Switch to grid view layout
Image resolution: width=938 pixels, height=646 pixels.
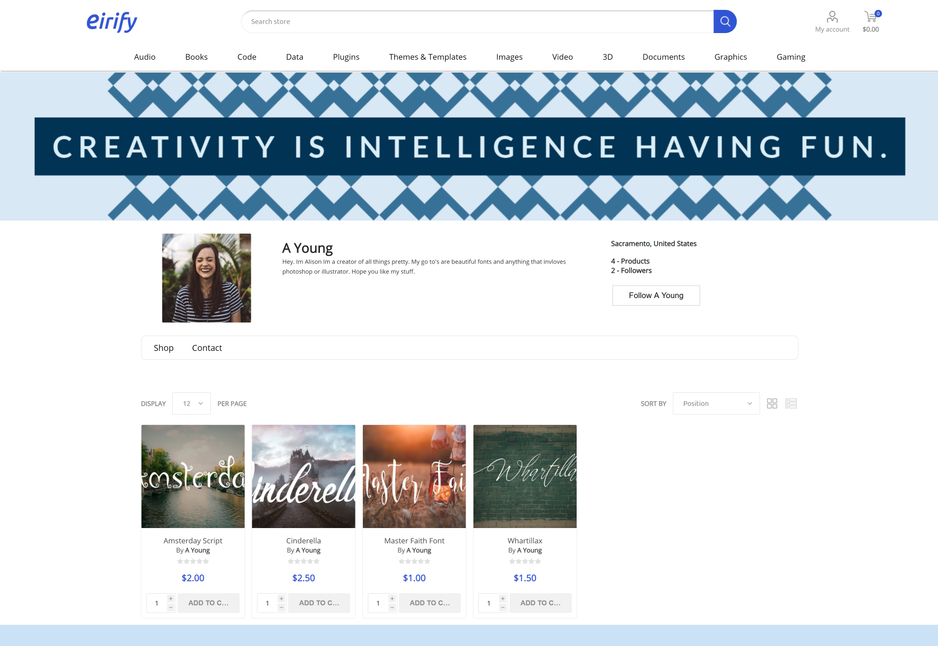pos(772,404)
